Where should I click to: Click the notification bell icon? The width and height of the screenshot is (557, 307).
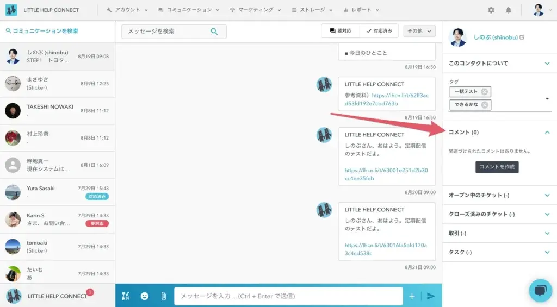pos(509,10)
